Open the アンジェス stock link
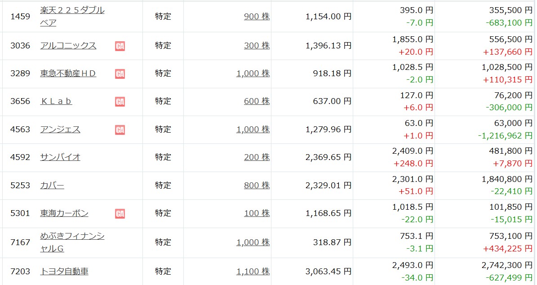Screen dimensions: 537x285 tap(60, 130)
